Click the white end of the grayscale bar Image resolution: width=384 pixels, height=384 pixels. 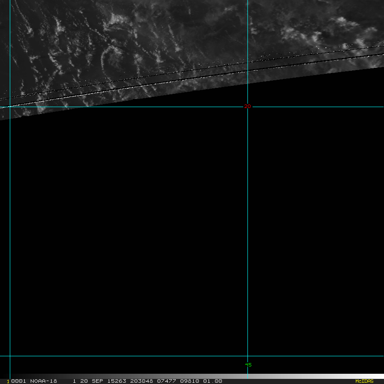tap(375, 376)
